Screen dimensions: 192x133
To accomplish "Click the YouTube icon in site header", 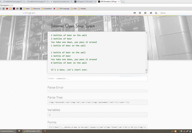I will tap(135, 13).
